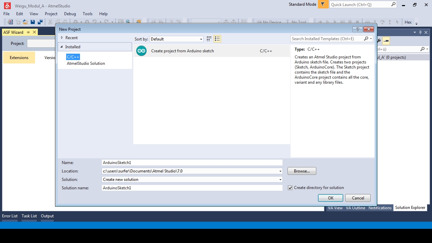Close the ASF Wizard tab

(34, 32)
